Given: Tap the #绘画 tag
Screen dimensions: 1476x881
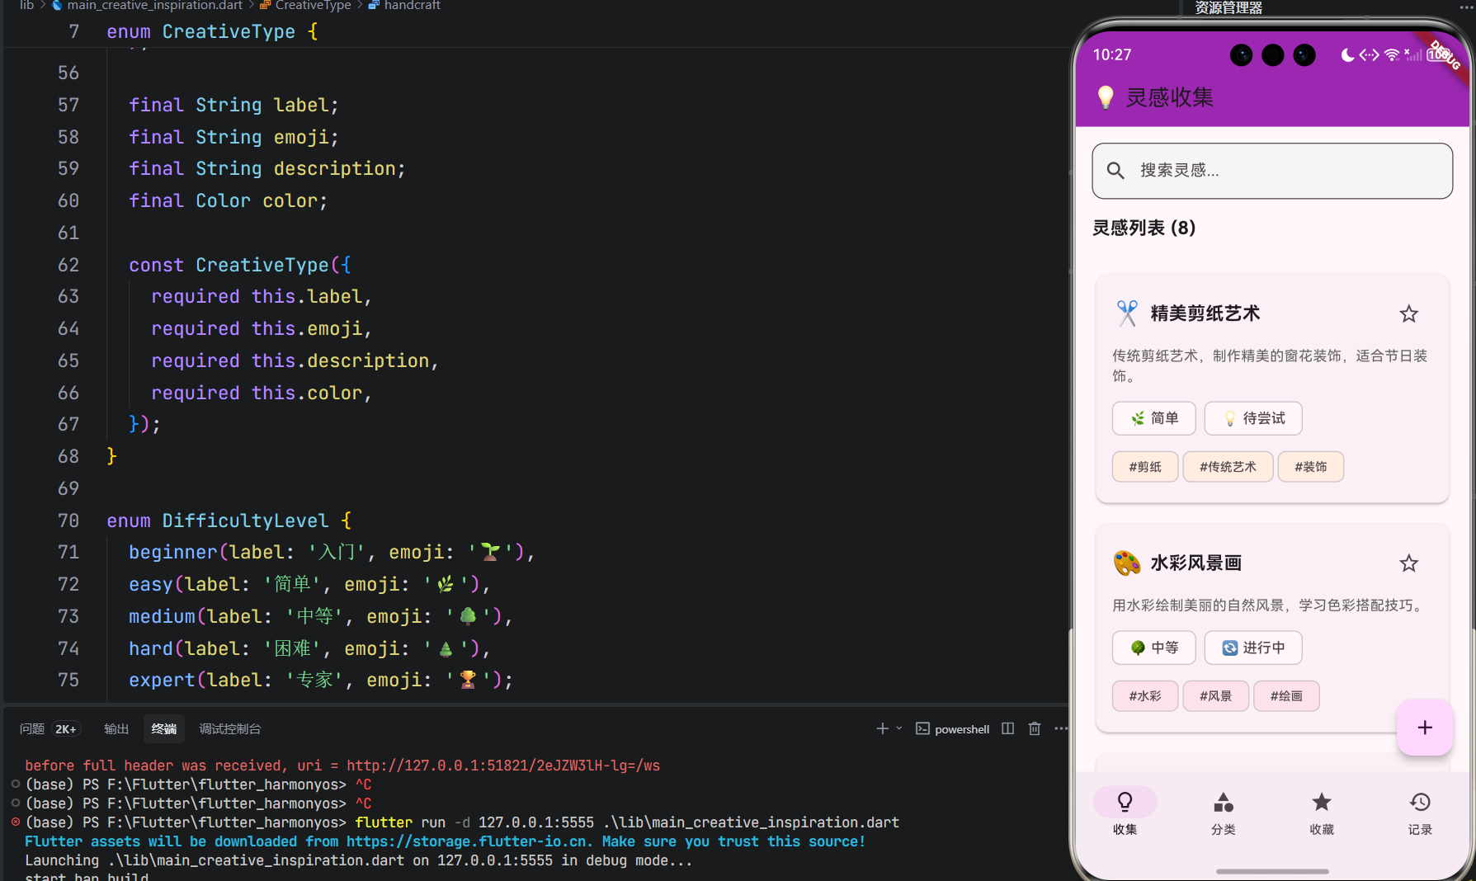Looking at the screenshot, I should point(1286,696).
